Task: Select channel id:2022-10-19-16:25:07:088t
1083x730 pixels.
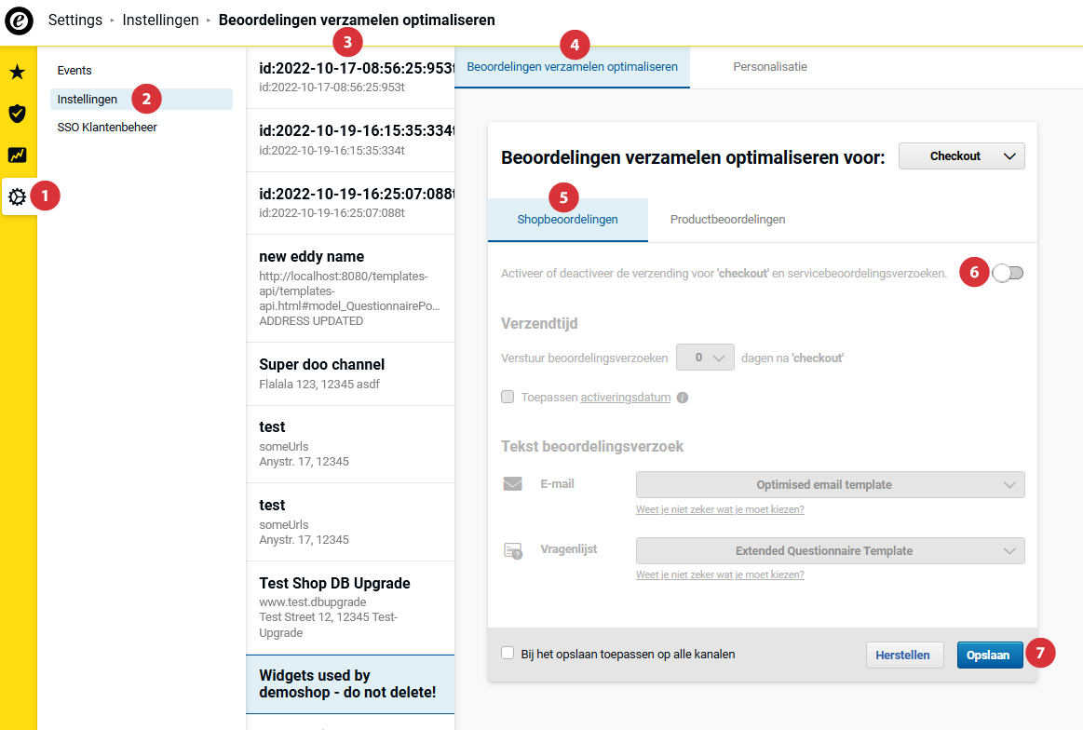Action: (350, 203)
